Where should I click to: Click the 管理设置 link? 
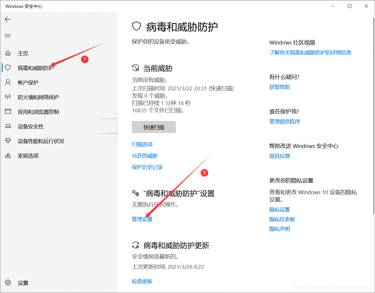[x=142, y=219]
